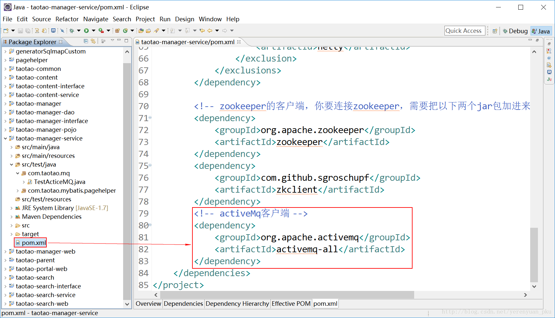Maximize the pom.xml editor area
The image size is (555, 318).
(x=537, y=40)
